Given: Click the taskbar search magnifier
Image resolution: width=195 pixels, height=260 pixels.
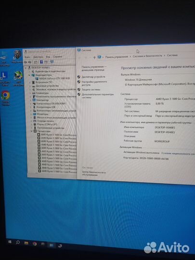Looking at the screenshot, I should pyautogui.click(x=18, y=242).
